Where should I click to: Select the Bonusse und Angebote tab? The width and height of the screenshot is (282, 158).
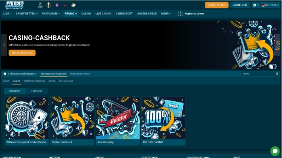pyautogui.click(x=54, y=74)
